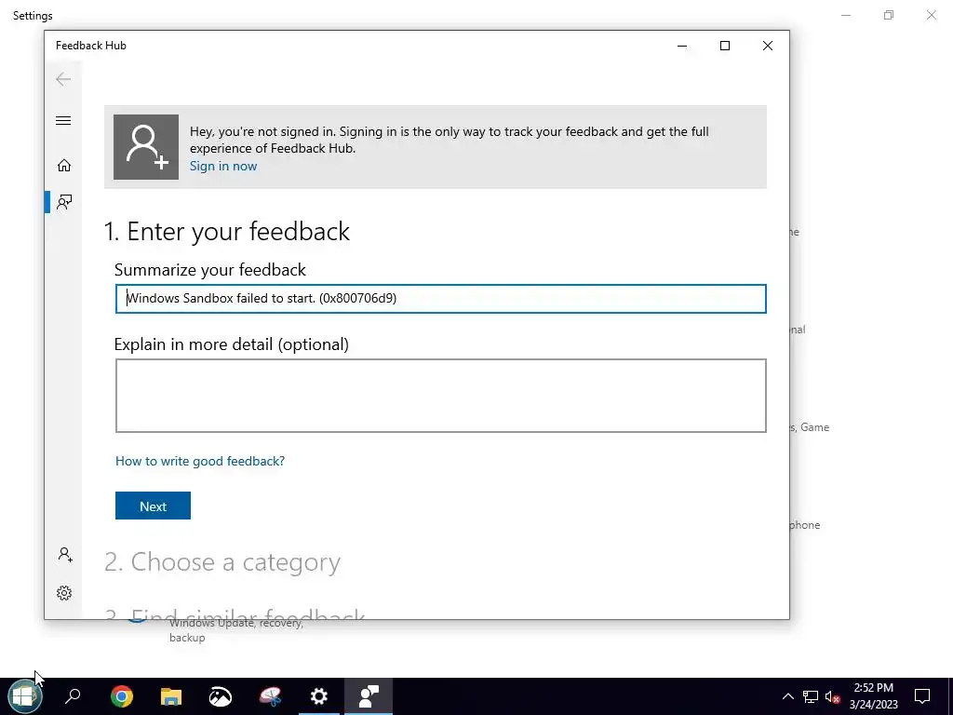Close the Settings window

(x=931, y=15)
